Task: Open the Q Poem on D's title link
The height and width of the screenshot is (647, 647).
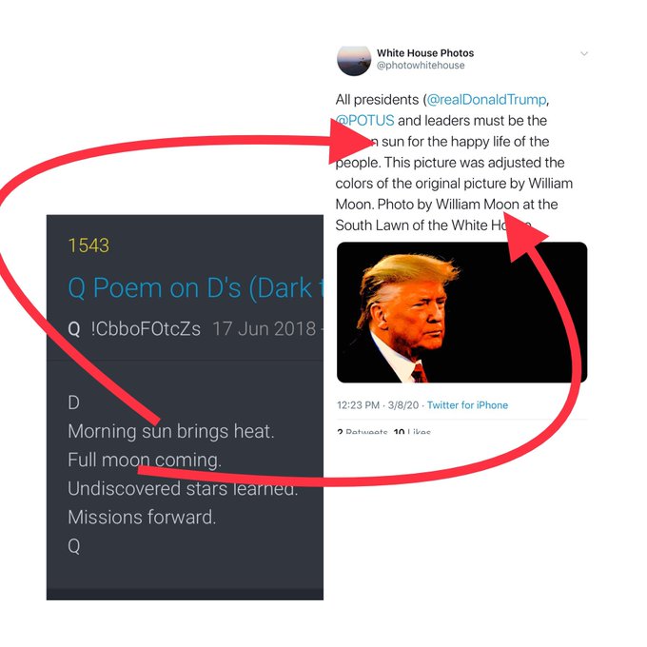Action: click(x=195, y=287)
